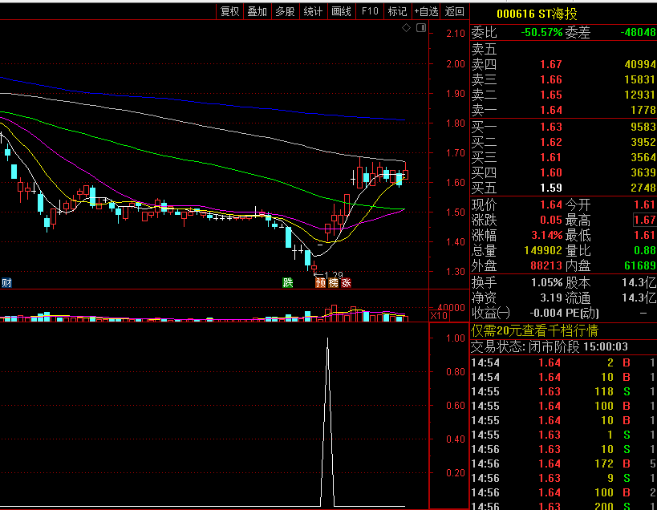Click the 委比 value -50.57%
This screenshot has width=657, height=510.
[541, 32]
